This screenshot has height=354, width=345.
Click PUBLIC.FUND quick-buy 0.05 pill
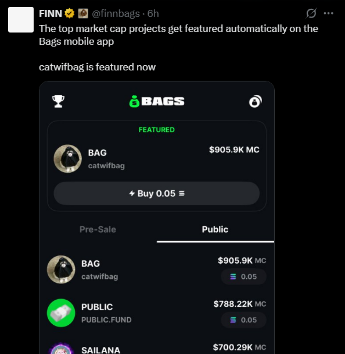coord(244,320)
